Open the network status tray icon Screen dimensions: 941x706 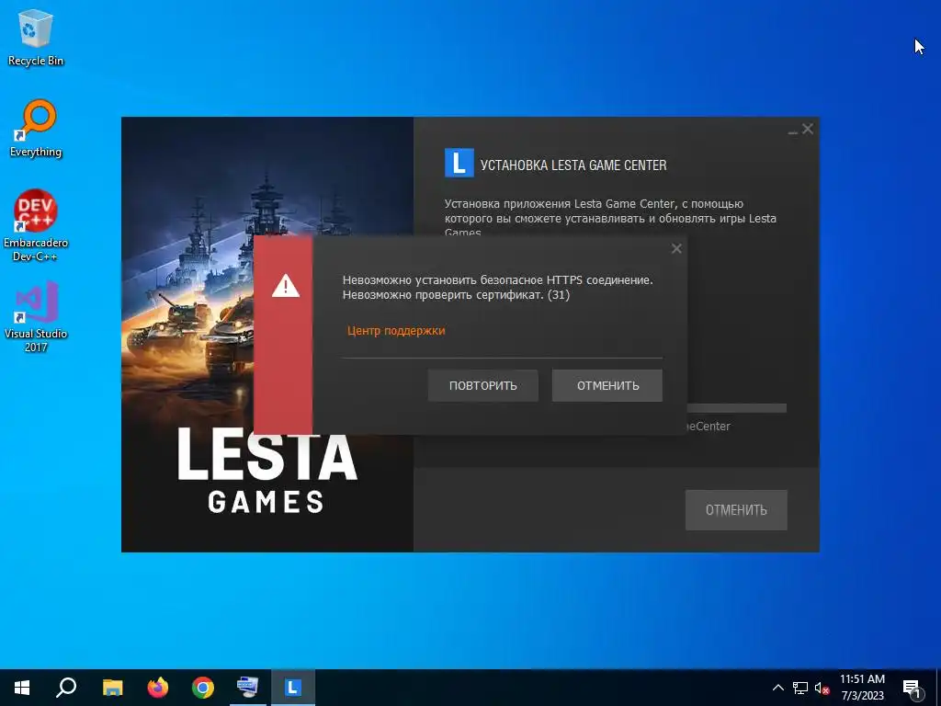point(800,688)
